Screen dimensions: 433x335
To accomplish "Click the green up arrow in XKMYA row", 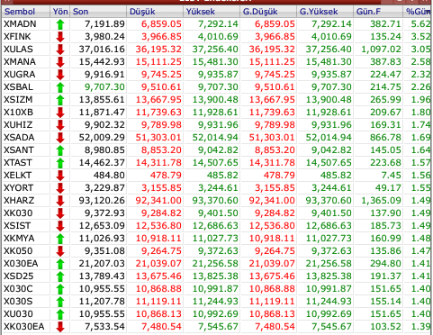I will pyautogui.click(x=60, y=239).
